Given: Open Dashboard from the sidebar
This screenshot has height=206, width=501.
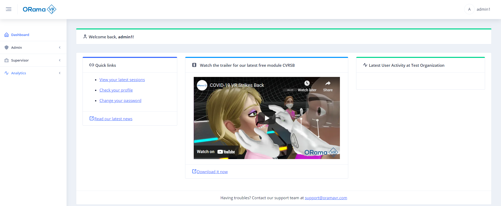Looking at the screenshot, I should (33, 35).
